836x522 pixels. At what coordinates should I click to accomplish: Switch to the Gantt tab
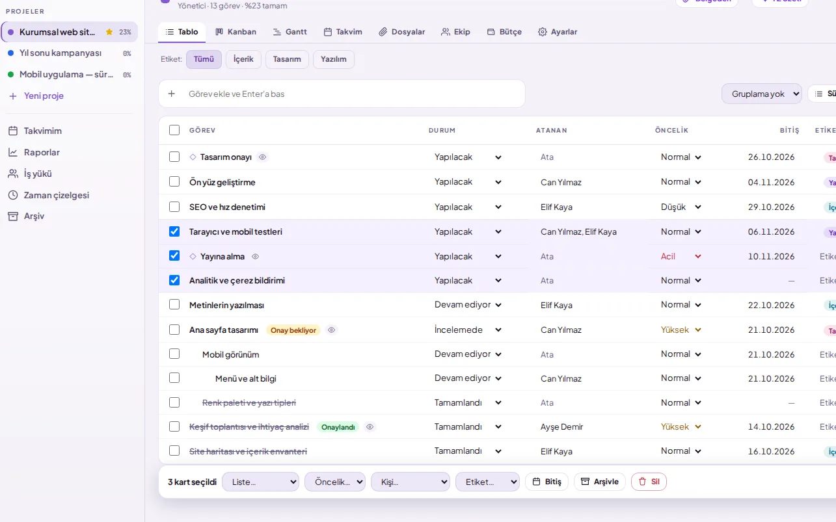click(x=290, y=32)
